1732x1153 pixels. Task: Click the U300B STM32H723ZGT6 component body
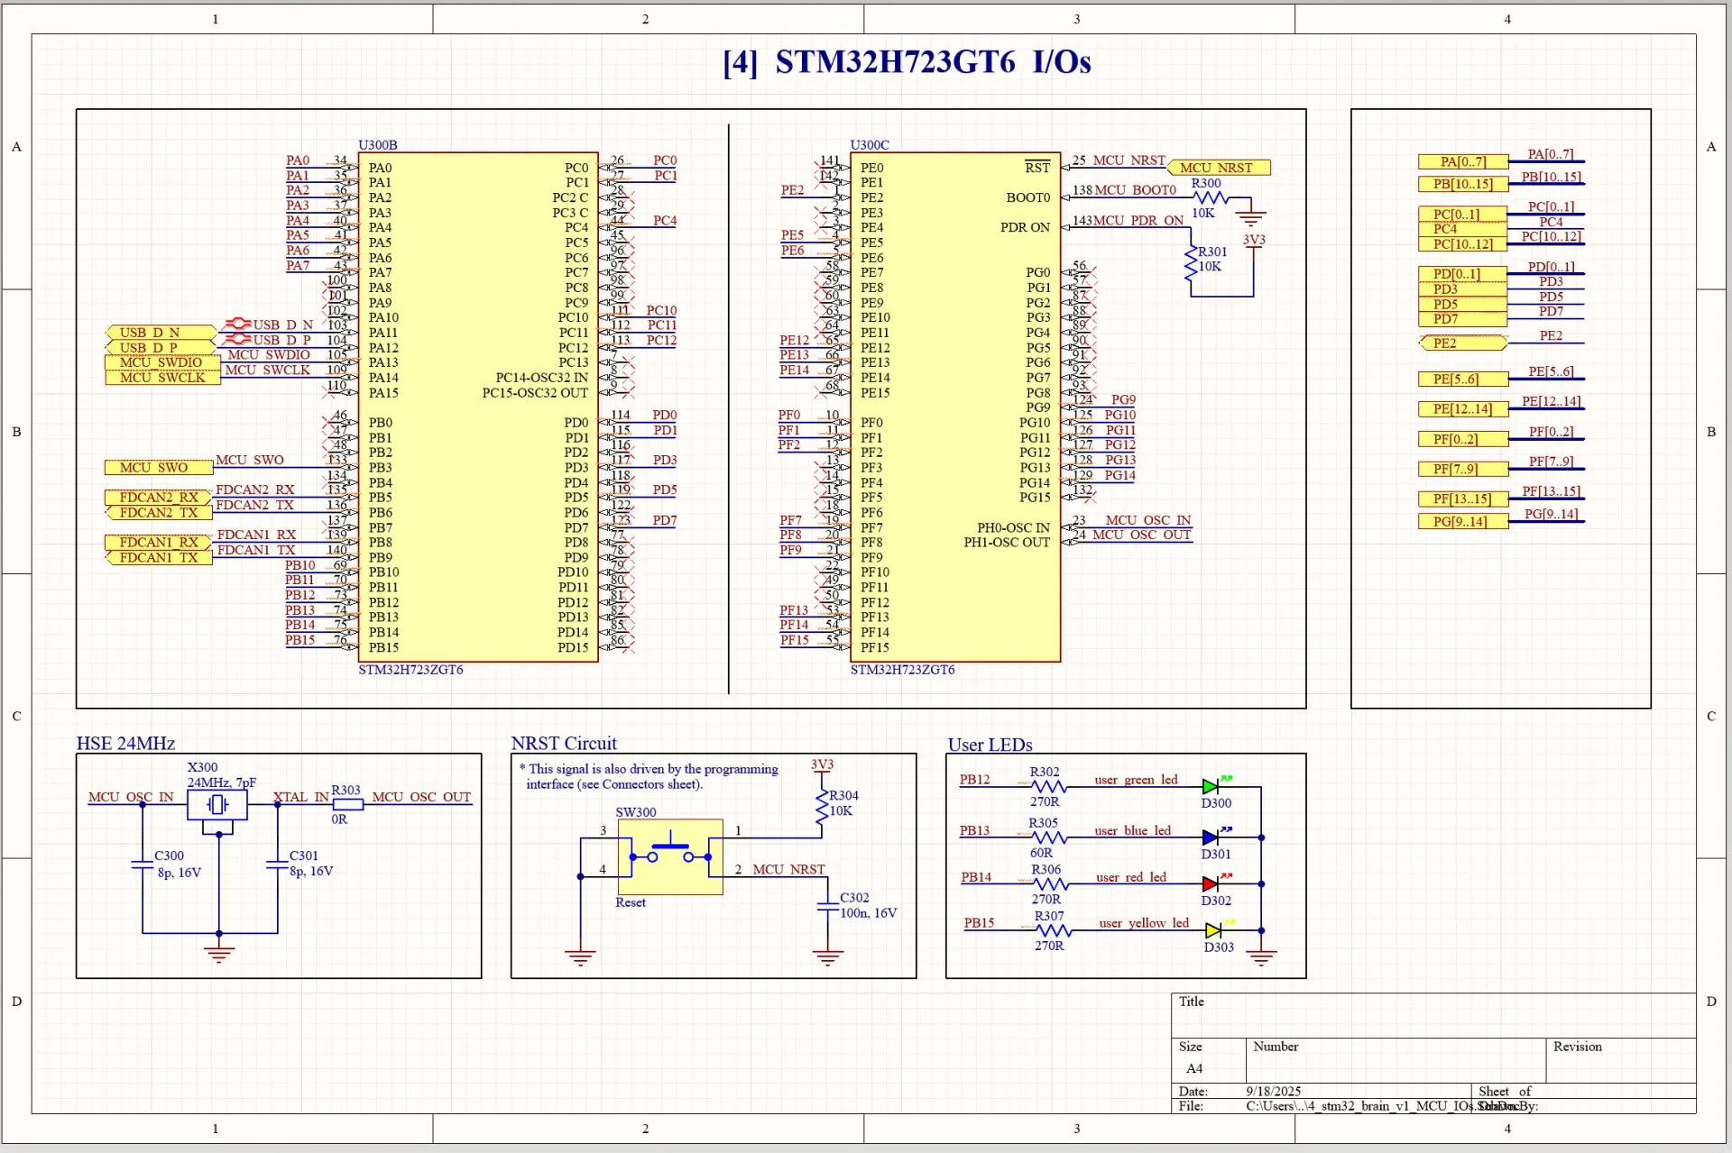pyautogui.click(x=478, y=406)
